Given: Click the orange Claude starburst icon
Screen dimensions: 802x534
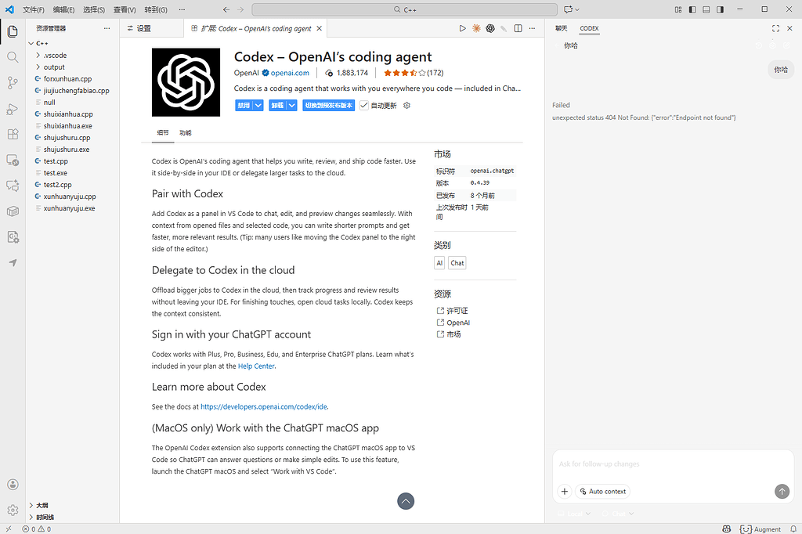Looking at the screenshot, I should coord(476,29).
